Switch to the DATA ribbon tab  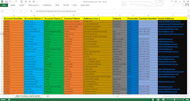tap(57, 5)
